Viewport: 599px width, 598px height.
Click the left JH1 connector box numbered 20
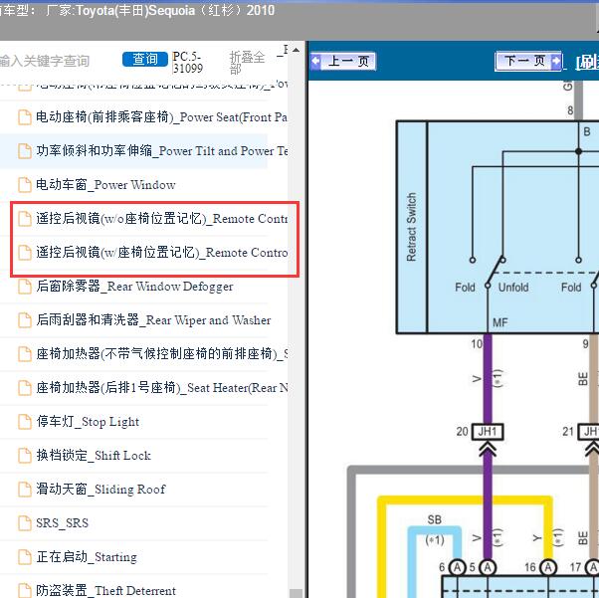[488, 432]
